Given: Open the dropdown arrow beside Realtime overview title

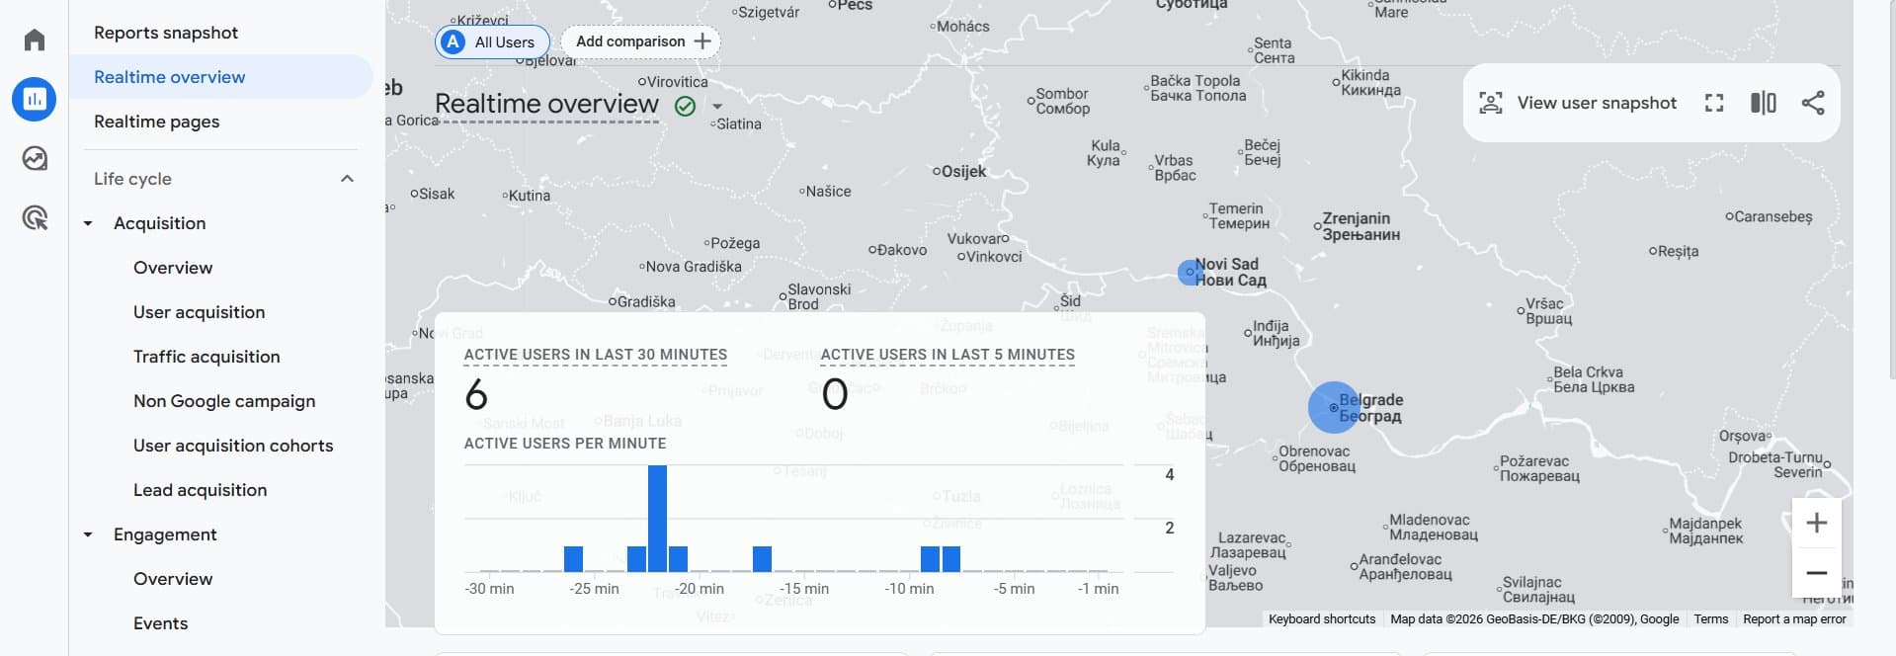Looking at the screenshot, I should point(717,106).
